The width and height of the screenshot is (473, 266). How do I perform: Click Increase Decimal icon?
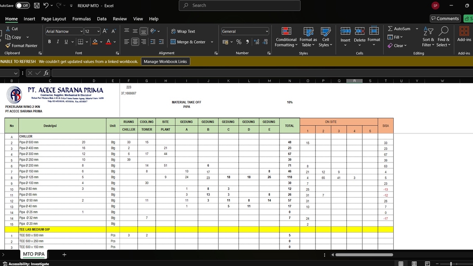click(x=256, y=42)
